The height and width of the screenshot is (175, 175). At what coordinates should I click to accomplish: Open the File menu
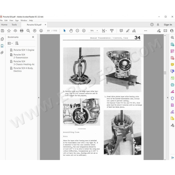coord(1,20)
